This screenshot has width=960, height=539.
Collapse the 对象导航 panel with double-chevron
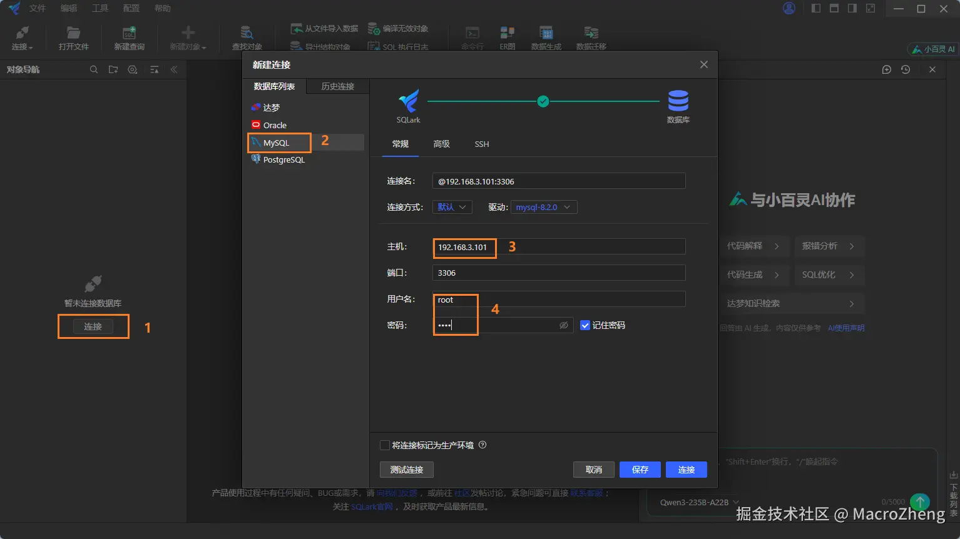pos(174,69)
